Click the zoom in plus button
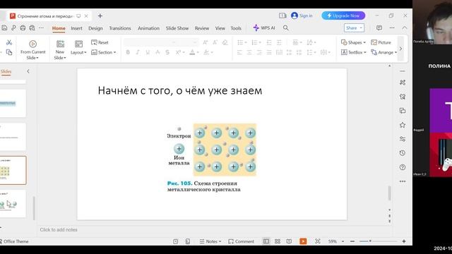The width and height of the screenshot is (452, 254). point(404,241)
